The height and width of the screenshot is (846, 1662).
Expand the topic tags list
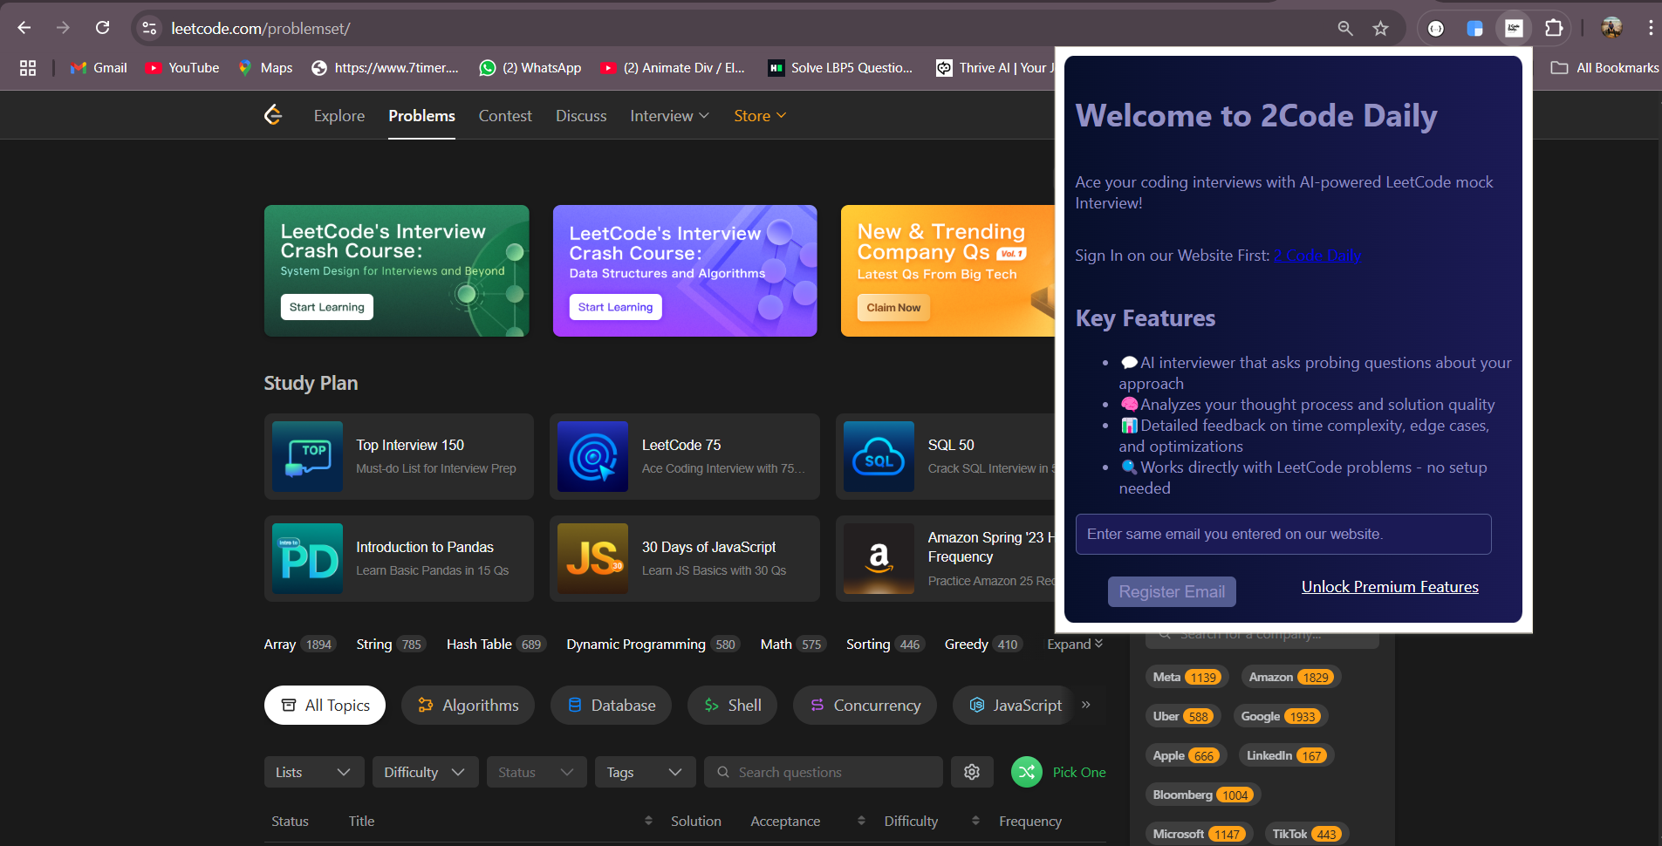tap(1075, 644)
